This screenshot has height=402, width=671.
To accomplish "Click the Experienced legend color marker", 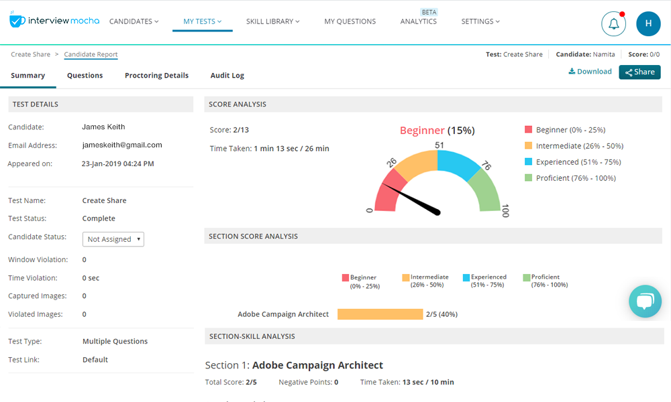I will (x=527, y=161).
